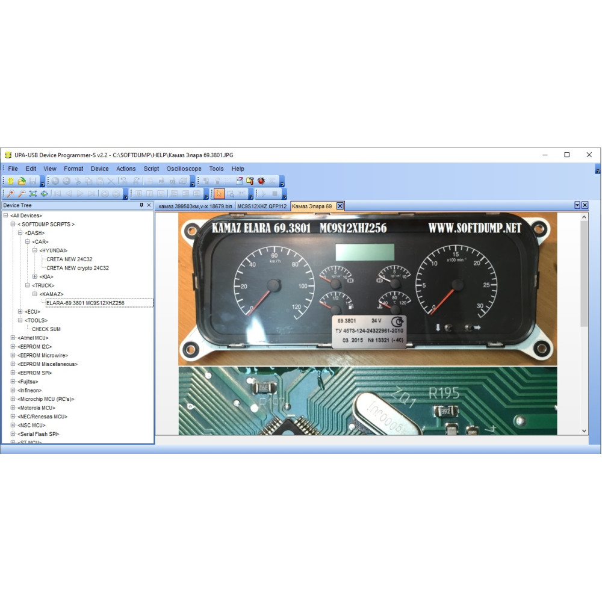Select CRETA NEW 24C32 item
Viewport: 602px width, 602px height.
69,259
